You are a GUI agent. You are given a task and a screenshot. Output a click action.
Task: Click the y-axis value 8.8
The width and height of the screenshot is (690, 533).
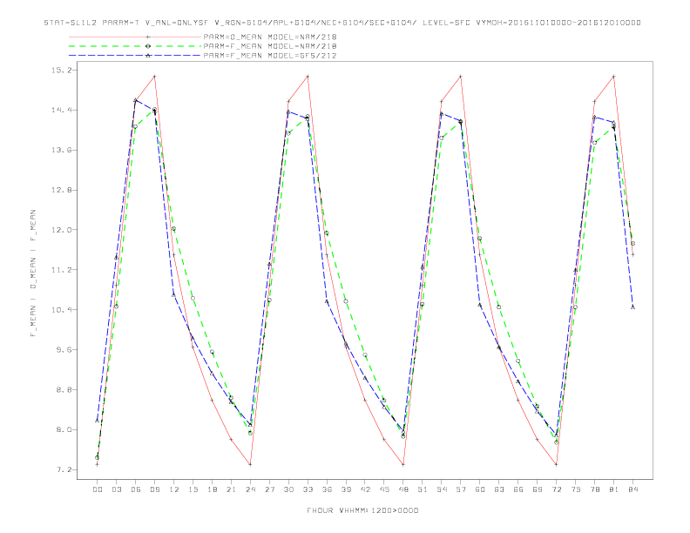tap(64, 390)
